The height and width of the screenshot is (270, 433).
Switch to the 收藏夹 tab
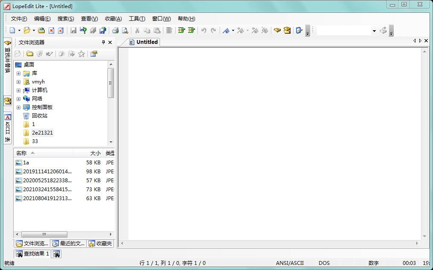[100, 244]
